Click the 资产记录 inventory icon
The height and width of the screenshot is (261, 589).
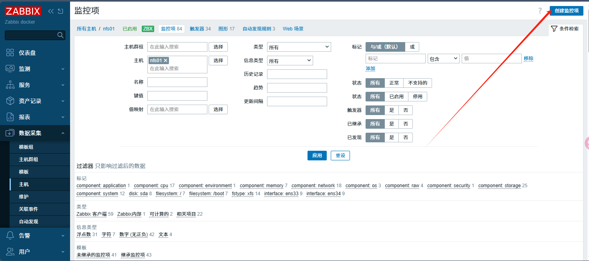point(10,101)
